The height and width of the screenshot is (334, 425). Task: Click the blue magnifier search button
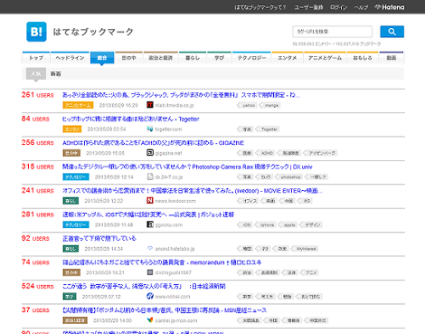pyautogui.click(x=392, y=32)
